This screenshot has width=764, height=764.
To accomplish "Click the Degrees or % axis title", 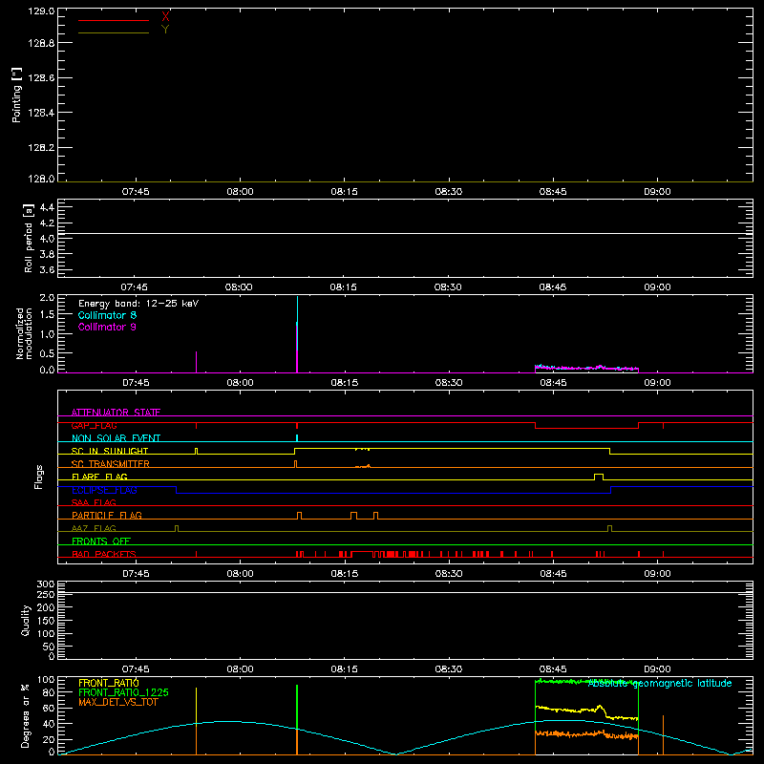I will pos(26,715).
